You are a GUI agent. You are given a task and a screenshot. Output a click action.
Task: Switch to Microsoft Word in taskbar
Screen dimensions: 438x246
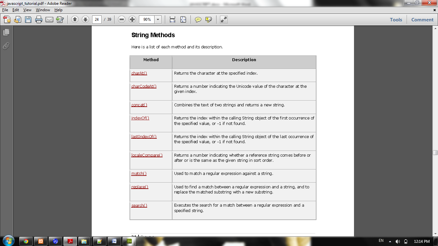(x=114, y=241)
